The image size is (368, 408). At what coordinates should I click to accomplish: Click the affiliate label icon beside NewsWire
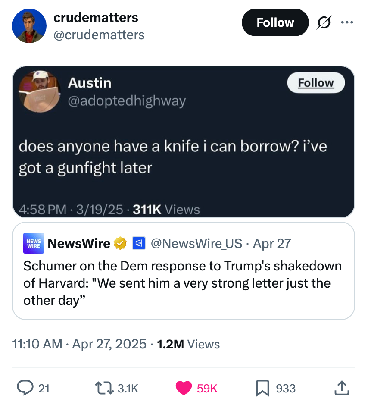tap(138, 243)
